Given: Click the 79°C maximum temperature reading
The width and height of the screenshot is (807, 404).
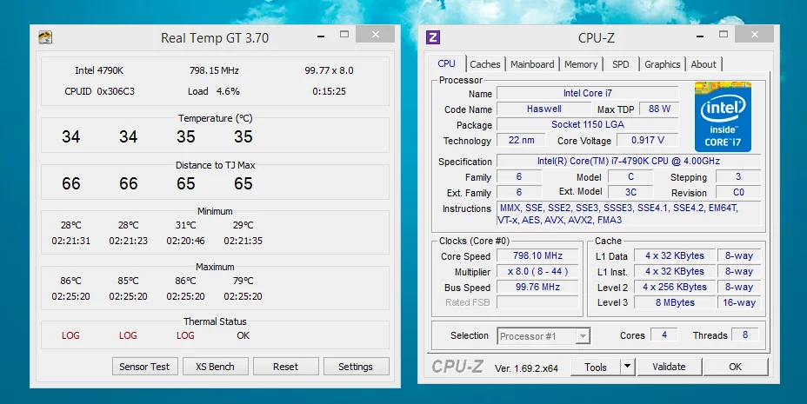Looking at the screenshot, I should pos(243,281).
